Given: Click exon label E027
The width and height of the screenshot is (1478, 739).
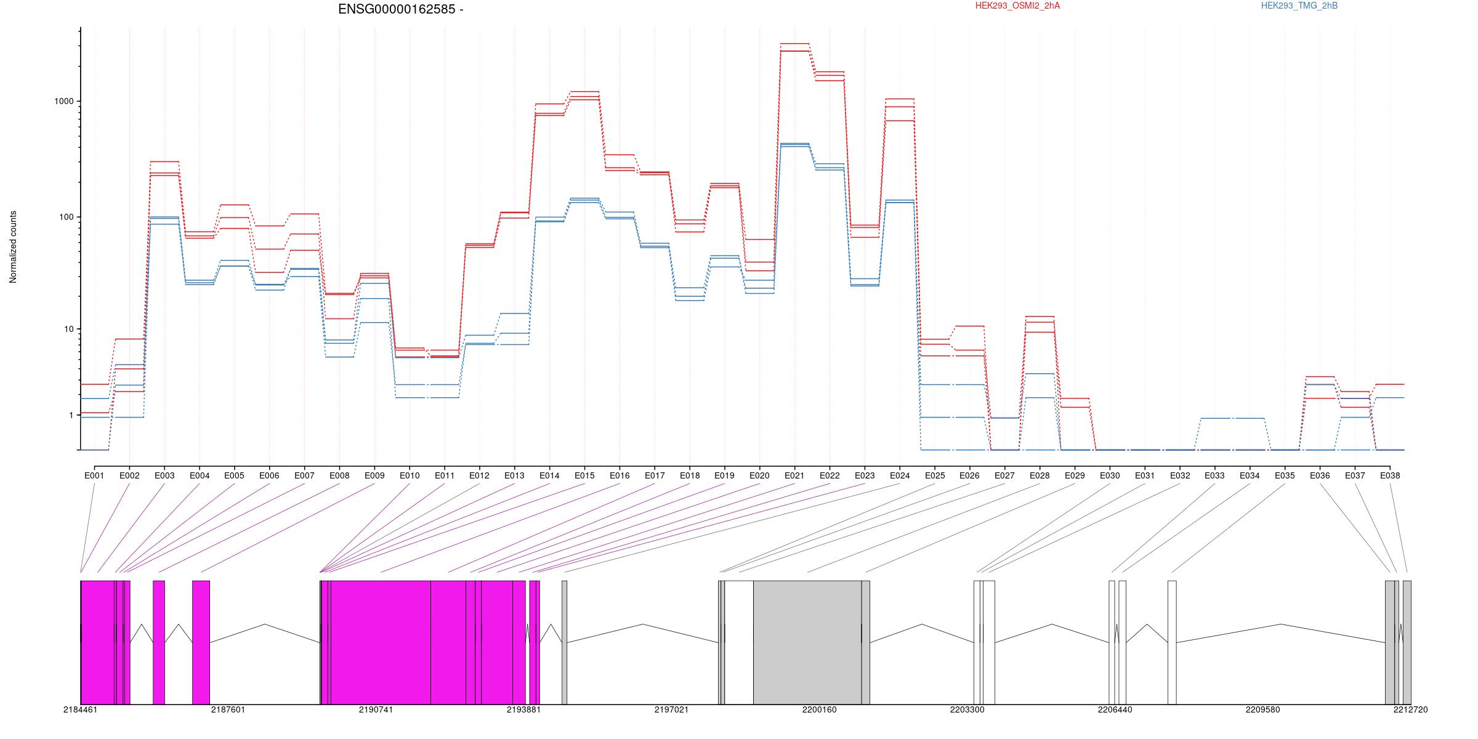Looking at the screenshot, I should pyautogui.click(x=1004, y=475).
